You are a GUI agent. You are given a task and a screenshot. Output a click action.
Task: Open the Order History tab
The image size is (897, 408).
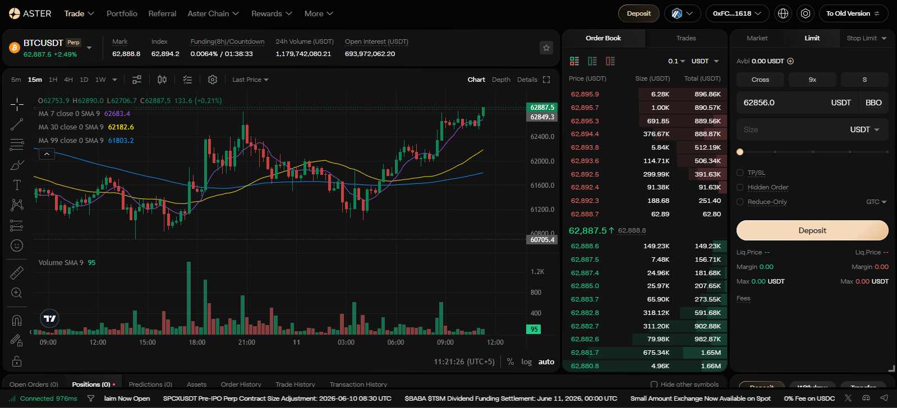point(241,384)
